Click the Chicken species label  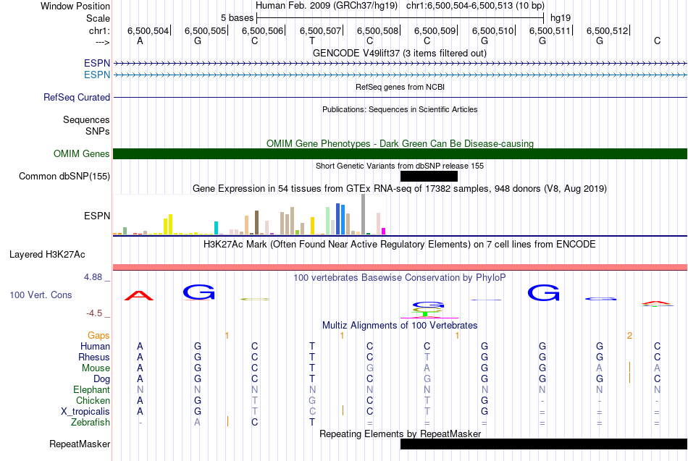coord(93,401)
